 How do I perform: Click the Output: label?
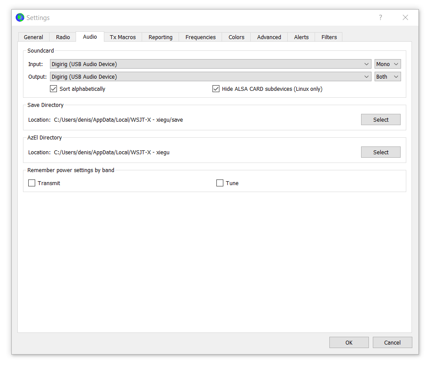tap(37, 77)
